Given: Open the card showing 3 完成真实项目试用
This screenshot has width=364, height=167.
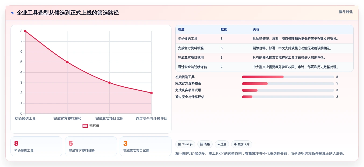Looking at the screenshot, I should tap(145, 146).
